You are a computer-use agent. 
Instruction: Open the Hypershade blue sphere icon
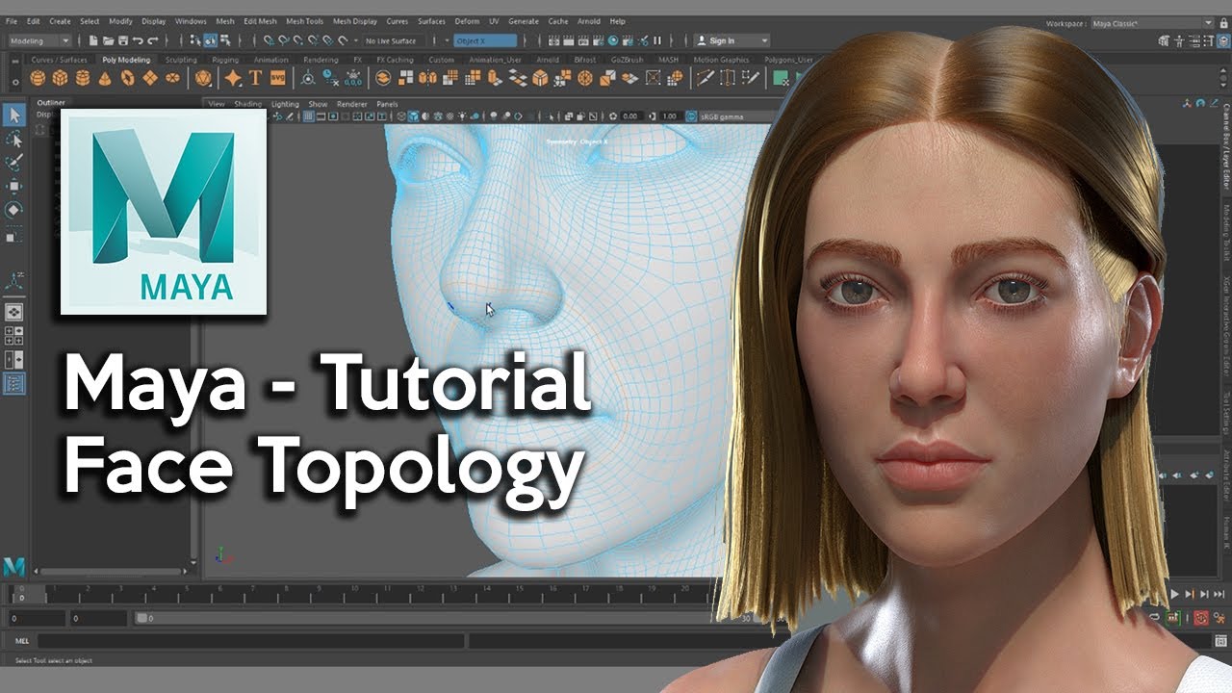[x=613, y=40]
